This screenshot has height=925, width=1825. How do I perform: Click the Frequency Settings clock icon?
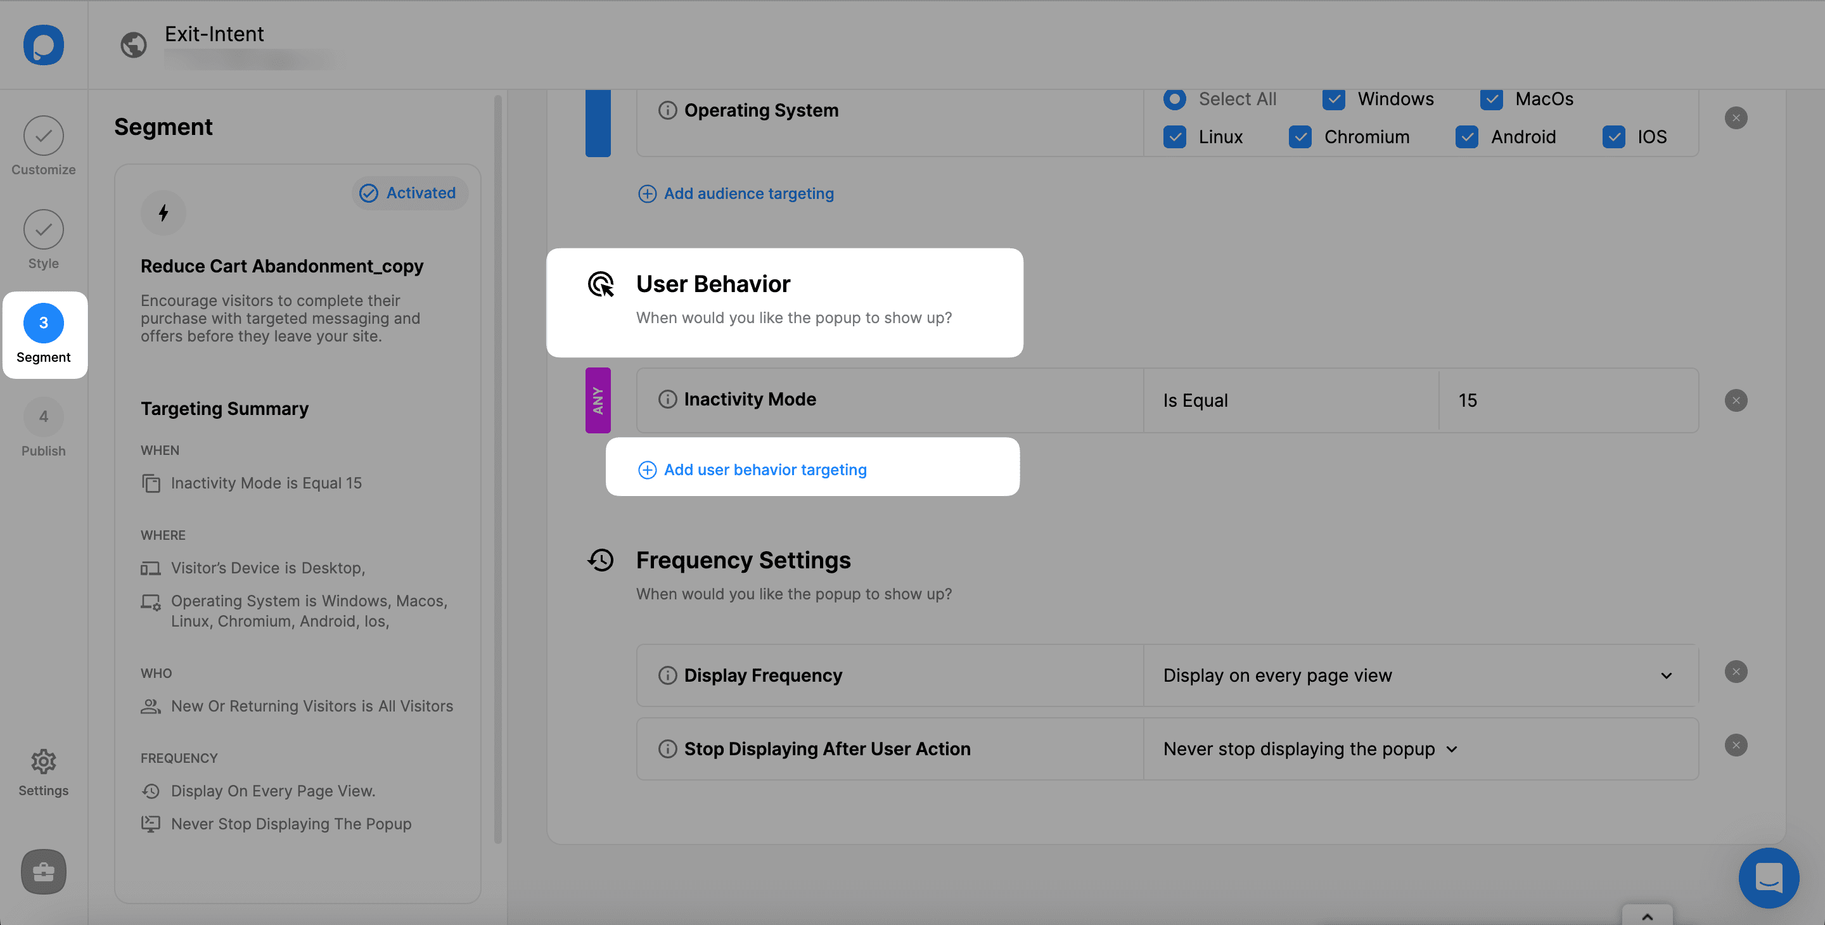click(601, 561)
